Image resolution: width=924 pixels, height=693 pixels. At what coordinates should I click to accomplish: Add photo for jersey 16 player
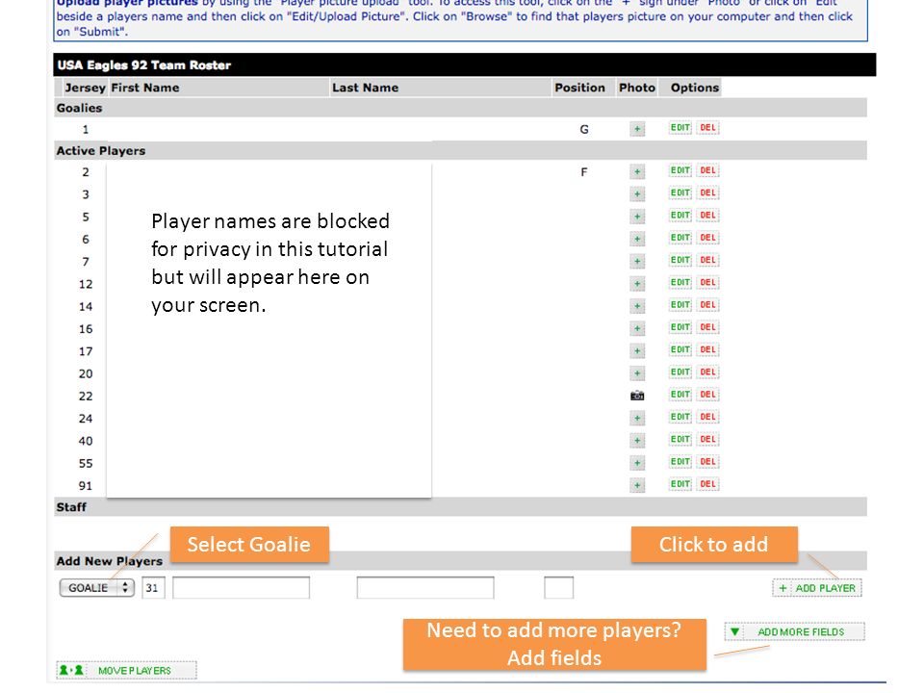[637, 329]
